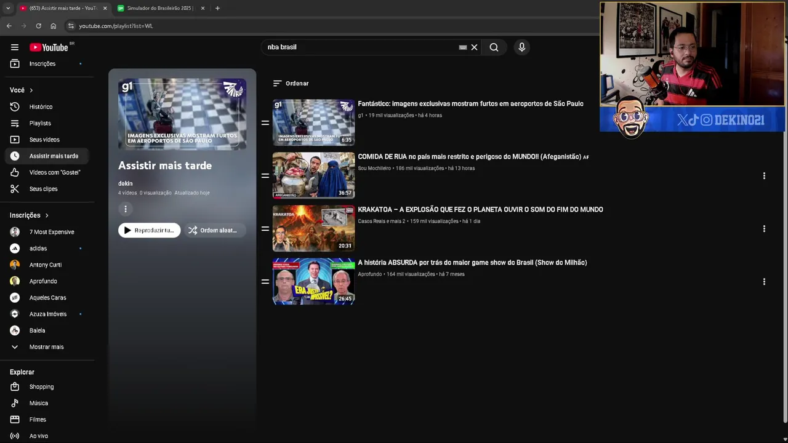Open Música in Explorar
Viewport: 788px width, 443px height.
pos(47,403)
